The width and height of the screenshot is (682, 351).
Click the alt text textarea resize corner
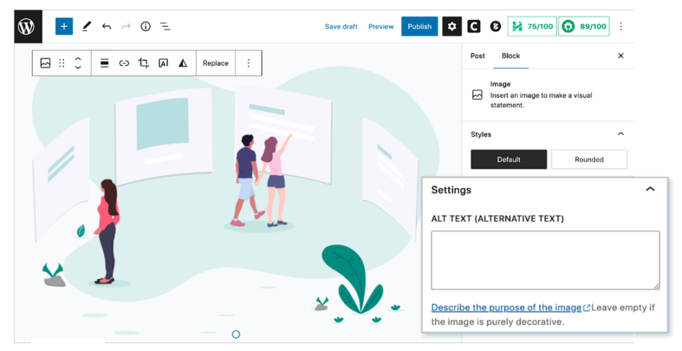pos(656,286)
